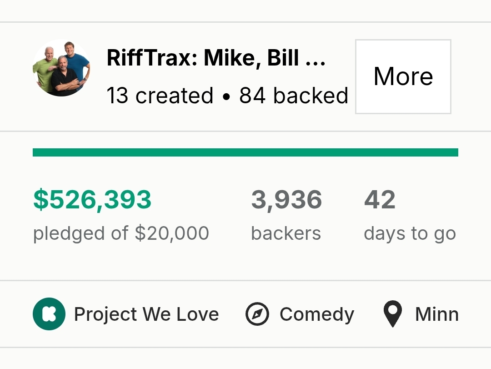Click the "pledged of" label text
Viewport: 491px width, 369px height.
pyautogui.click(x=81, y=233)
